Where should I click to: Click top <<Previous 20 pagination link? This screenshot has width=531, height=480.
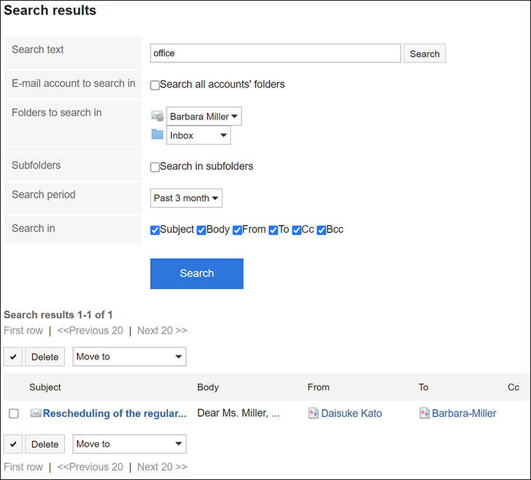pyautogui.click(x=90, y=330)
